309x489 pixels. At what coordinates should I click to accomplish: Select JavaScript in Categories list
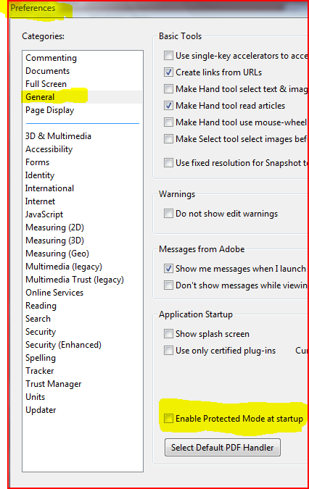[44, 214]
